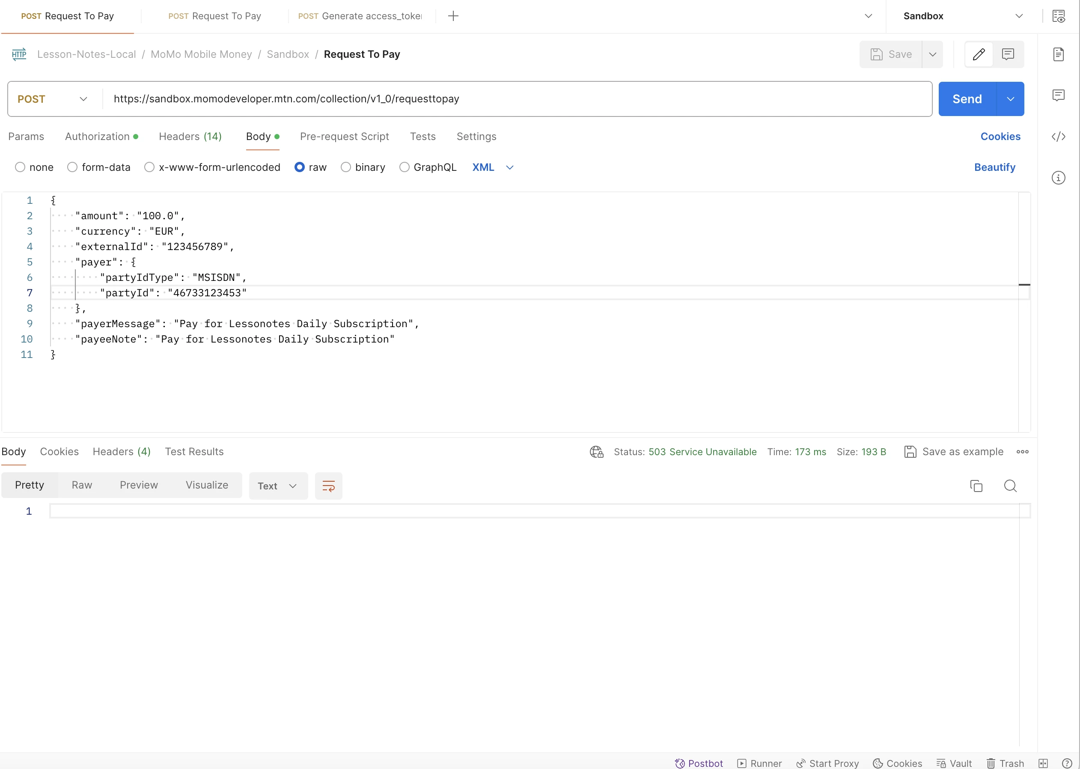Screen dimensions: 1080x769
Task: Open the Tests tab
Action: [422, 137]
